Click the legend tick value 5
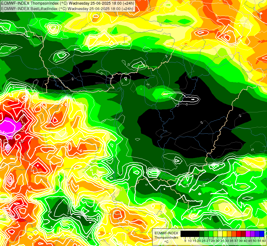The height and width of the screenshot is (246, 267). pos(185,241)
